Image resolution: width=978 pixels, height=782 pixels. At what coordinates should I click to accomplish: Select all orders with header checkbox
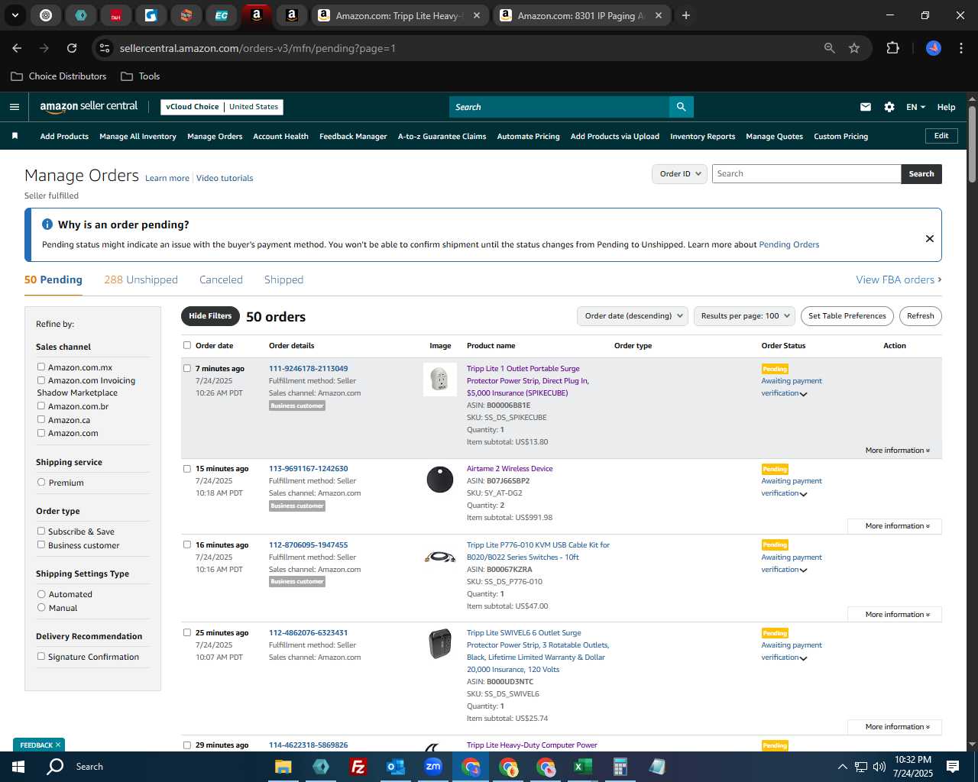click(x=187, y=345)
